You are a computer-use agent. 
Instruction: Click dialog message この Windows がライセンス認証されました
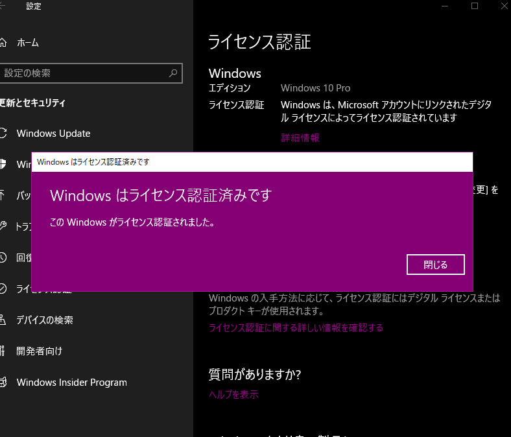click(132, 222)
